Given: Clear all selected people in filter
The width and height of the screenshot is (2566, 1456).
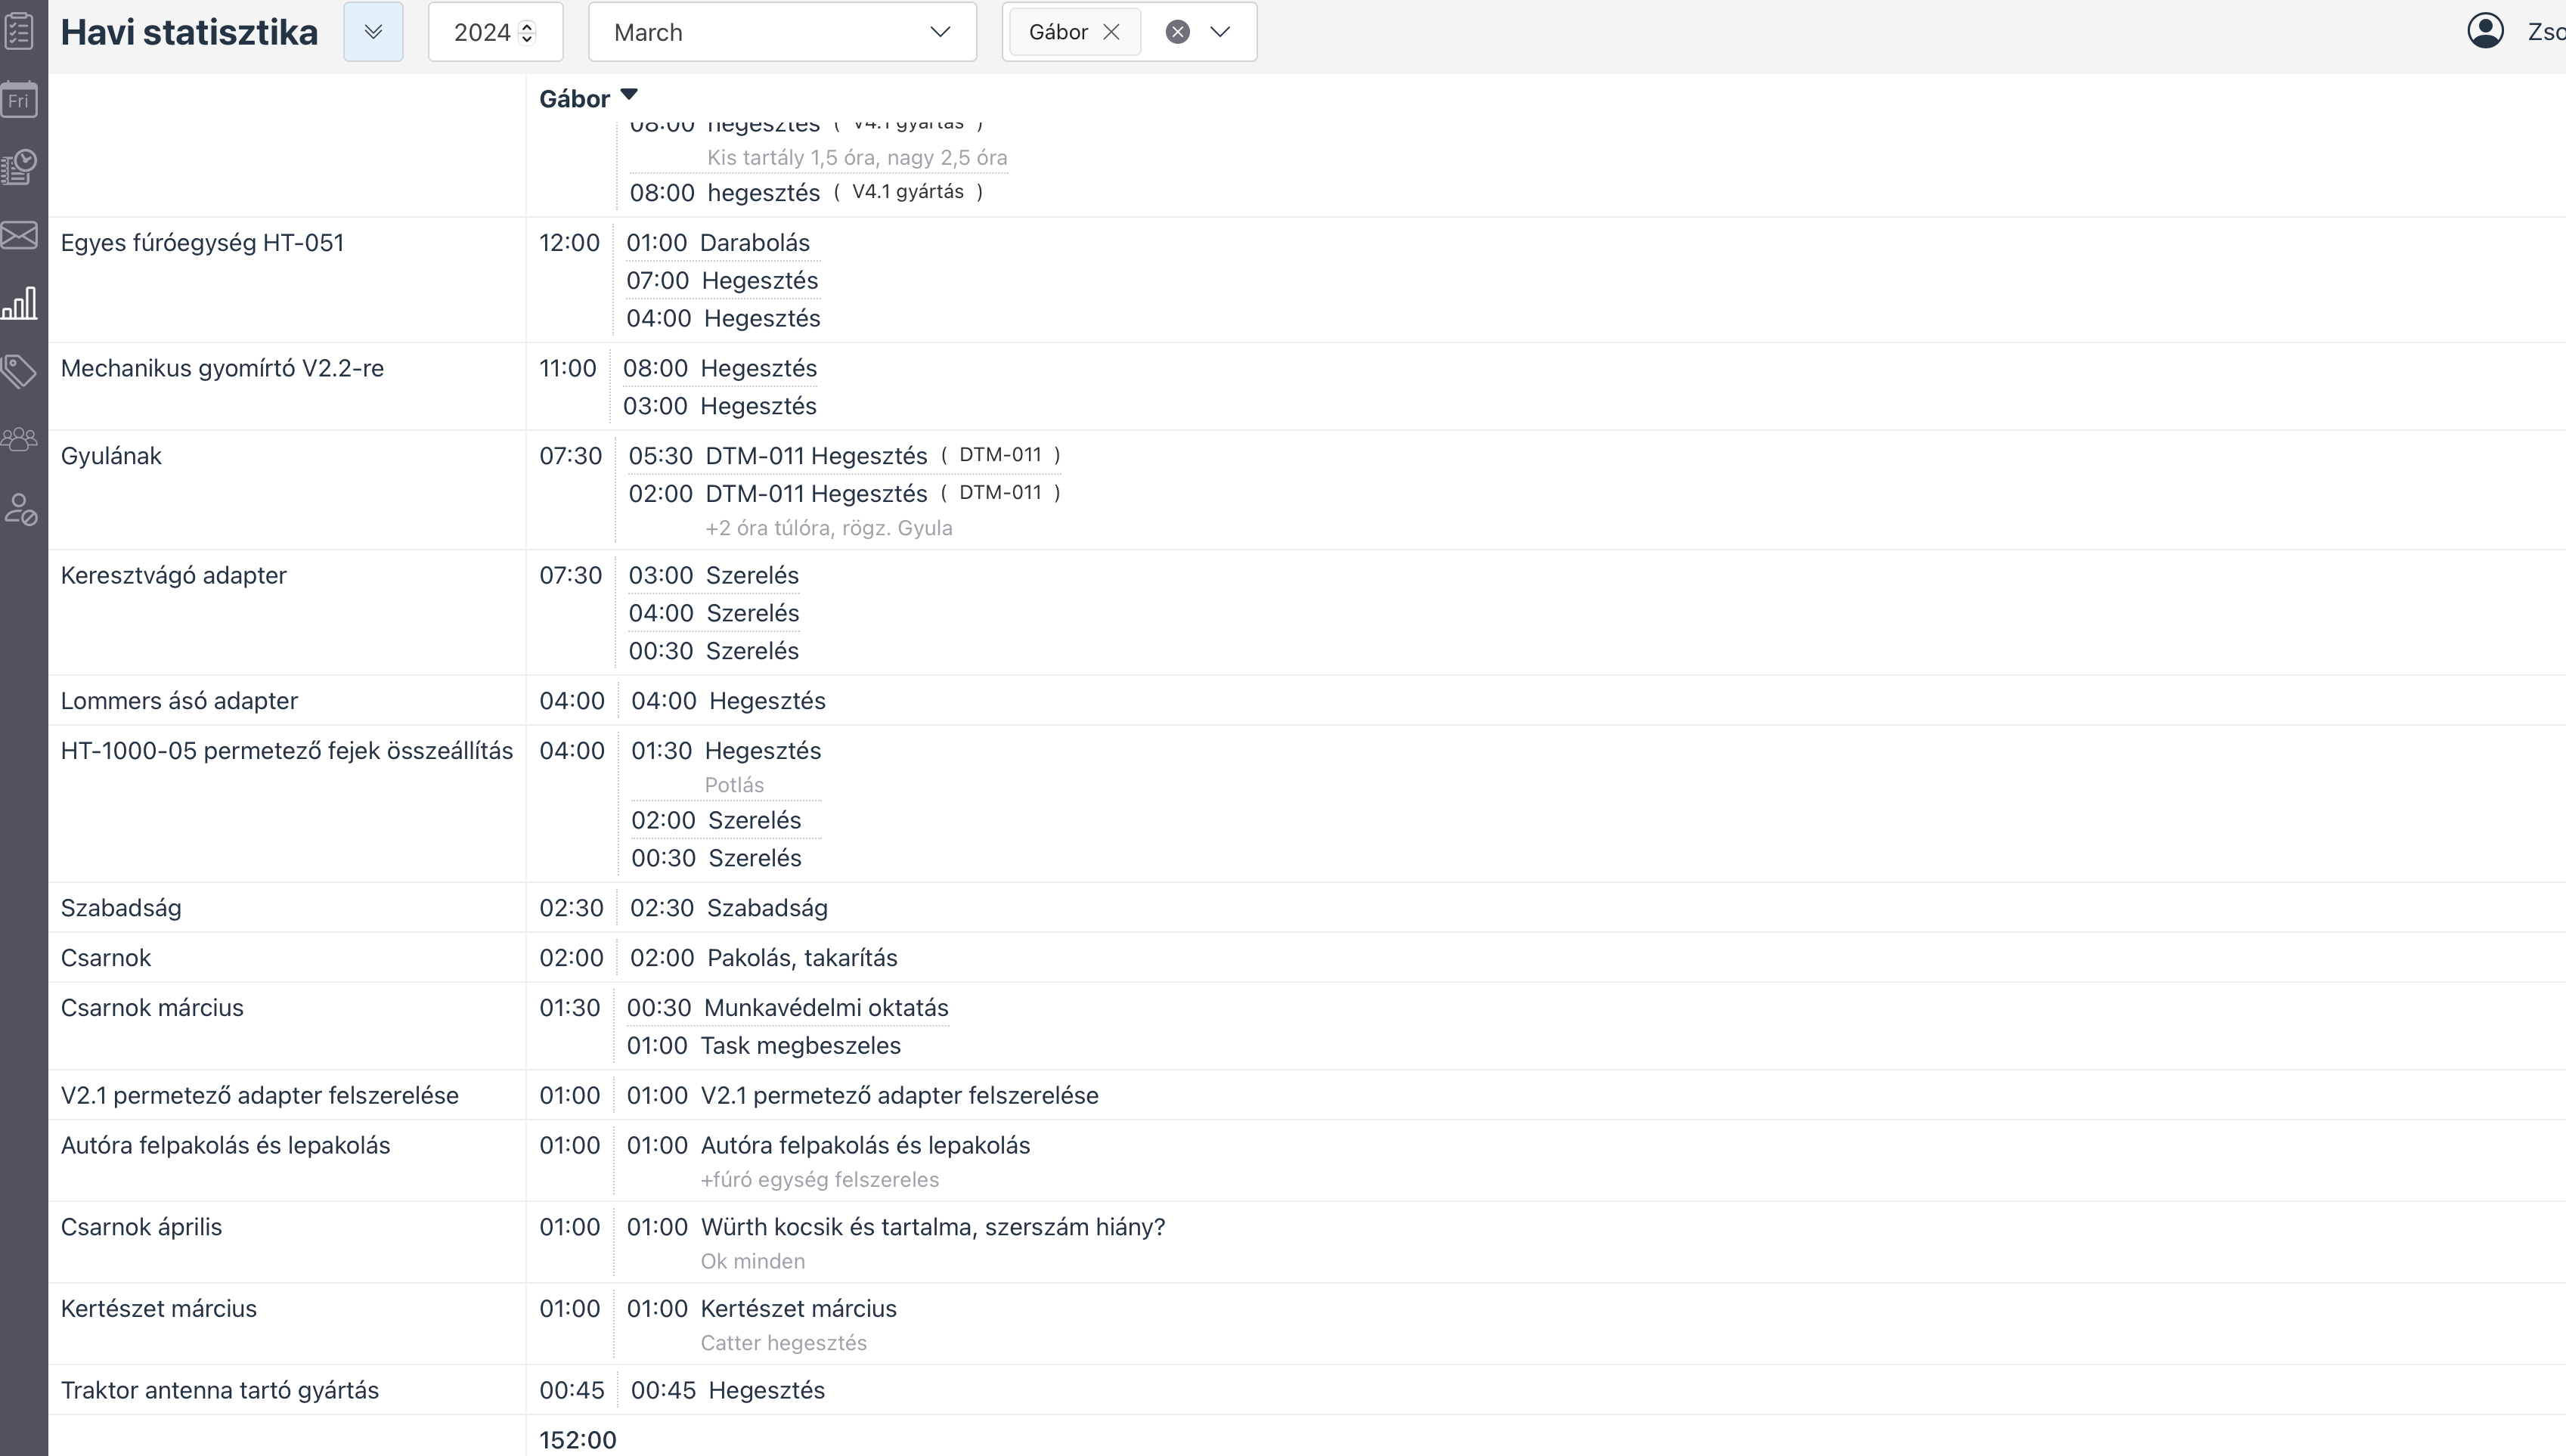Looking at the screenshot, I should [1178, 32].
